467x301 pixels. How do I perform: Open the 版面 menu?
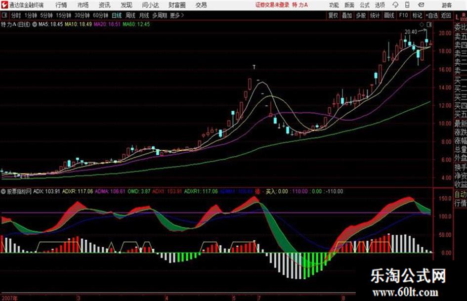pos(349,5)
